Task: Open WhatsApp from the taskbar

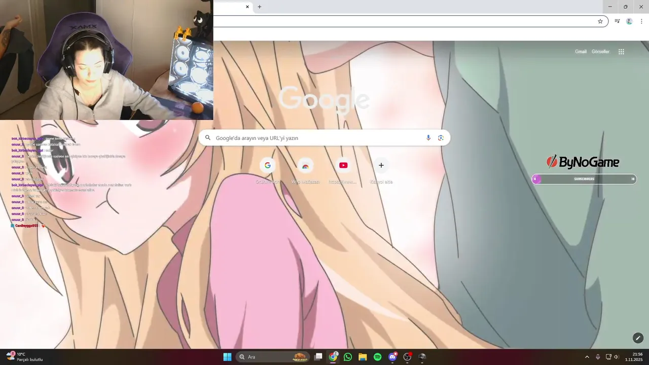Action: [x=348, y=357]
